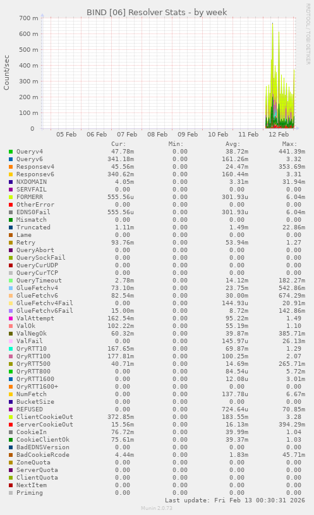Click the Cur: column header
This screenshot has width=314, height=515.
(x=119, y=144)
